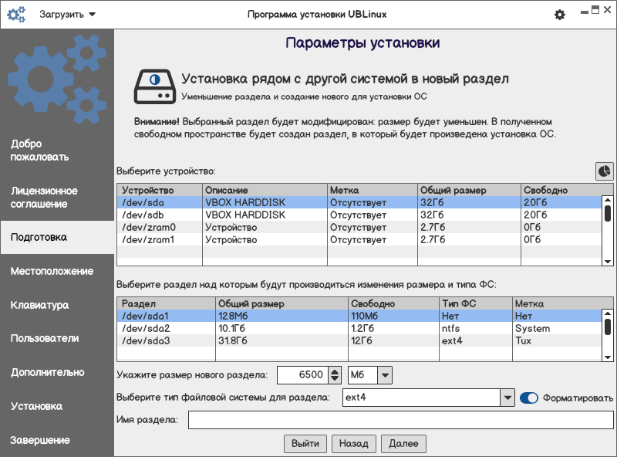Go to Местоположение step in sidebar
The width and height of the screenshot is (617, 457).
point(52,271)
